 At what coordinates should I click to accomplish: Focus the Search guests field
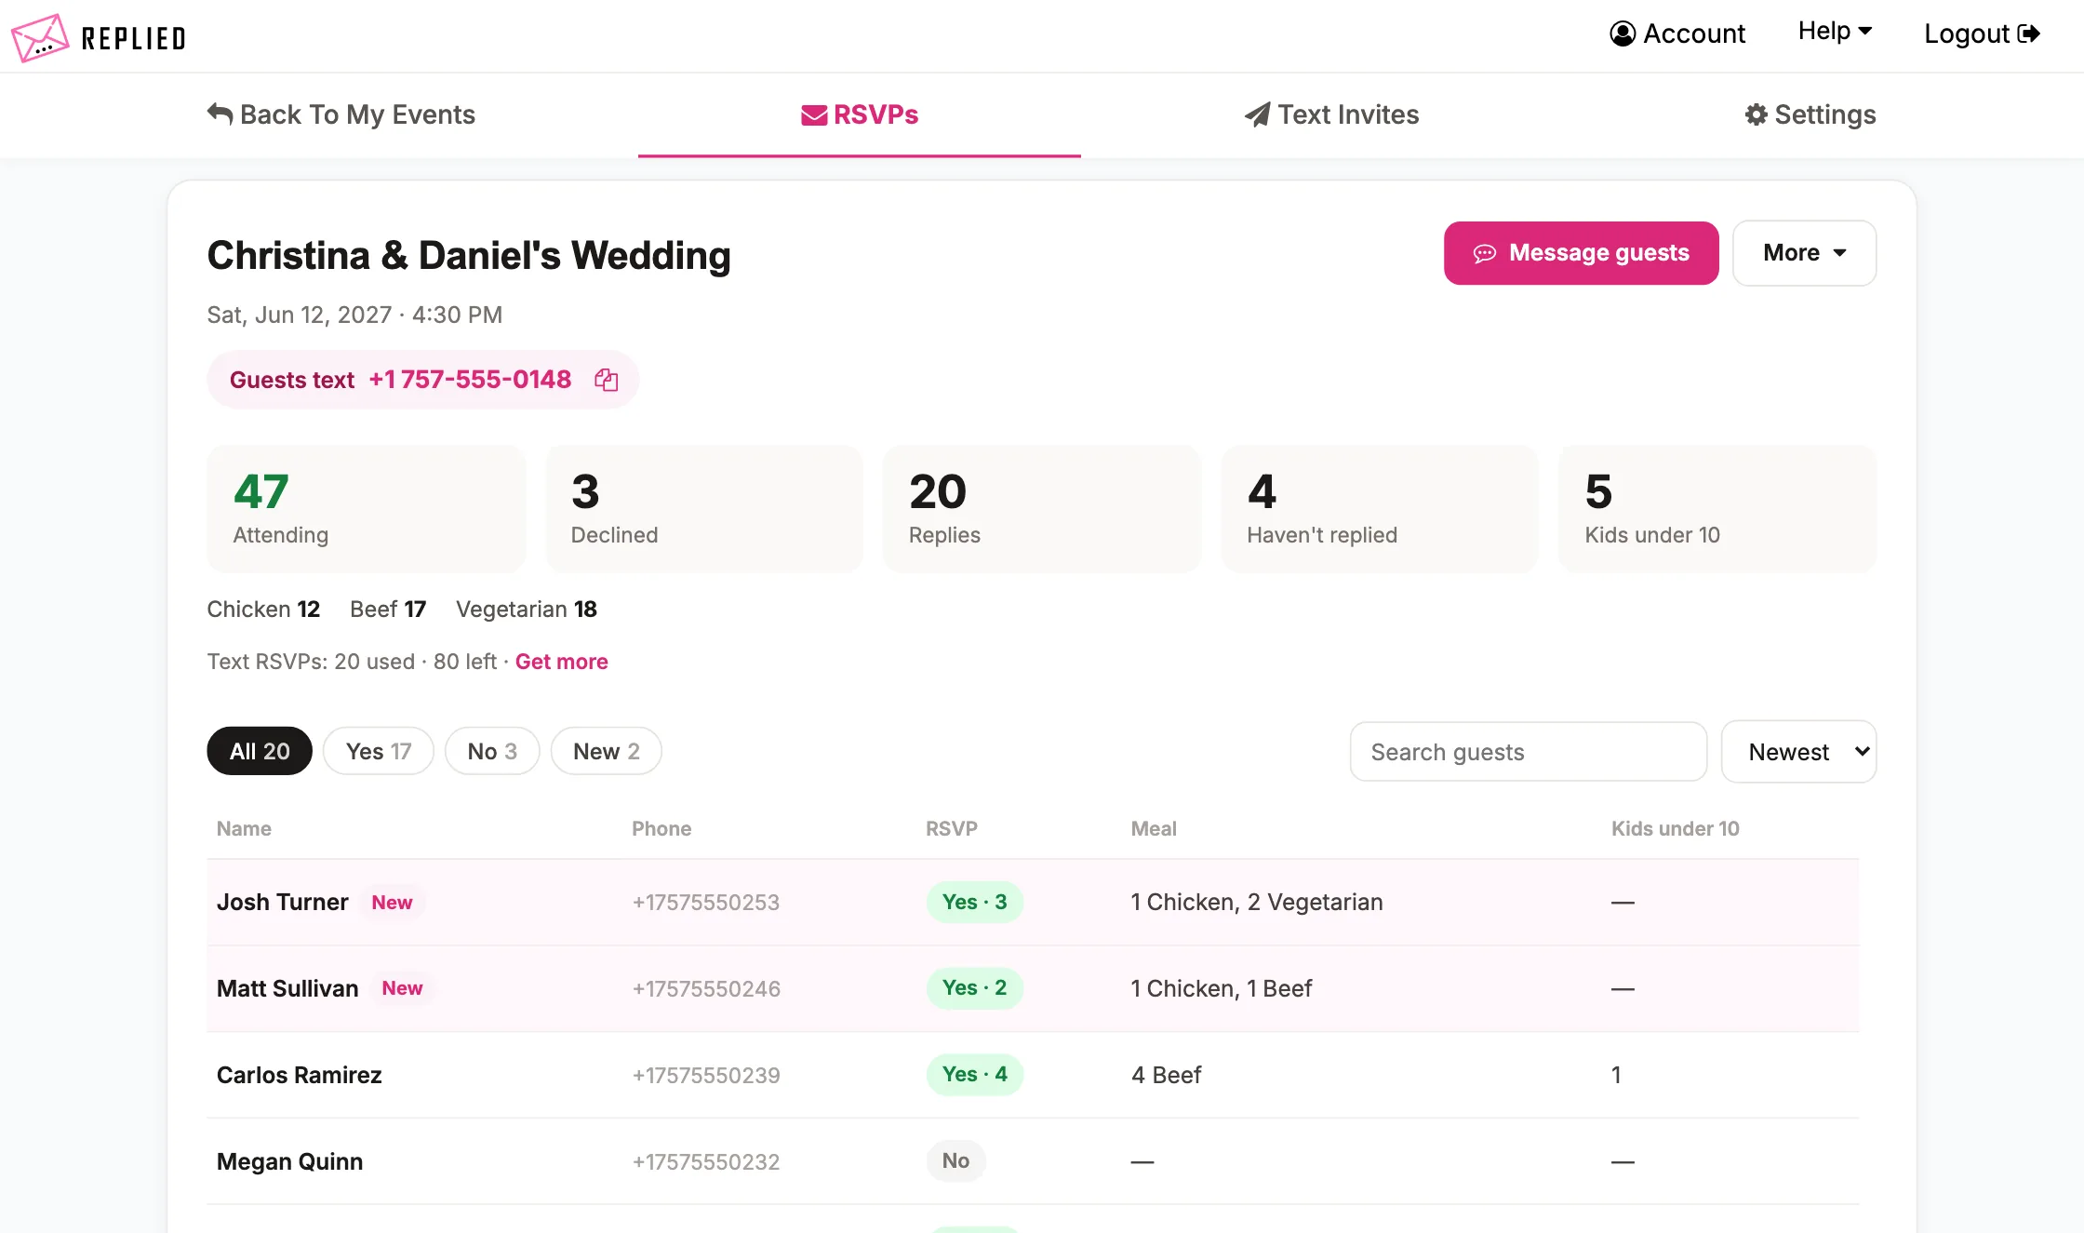pos(1529,752)
